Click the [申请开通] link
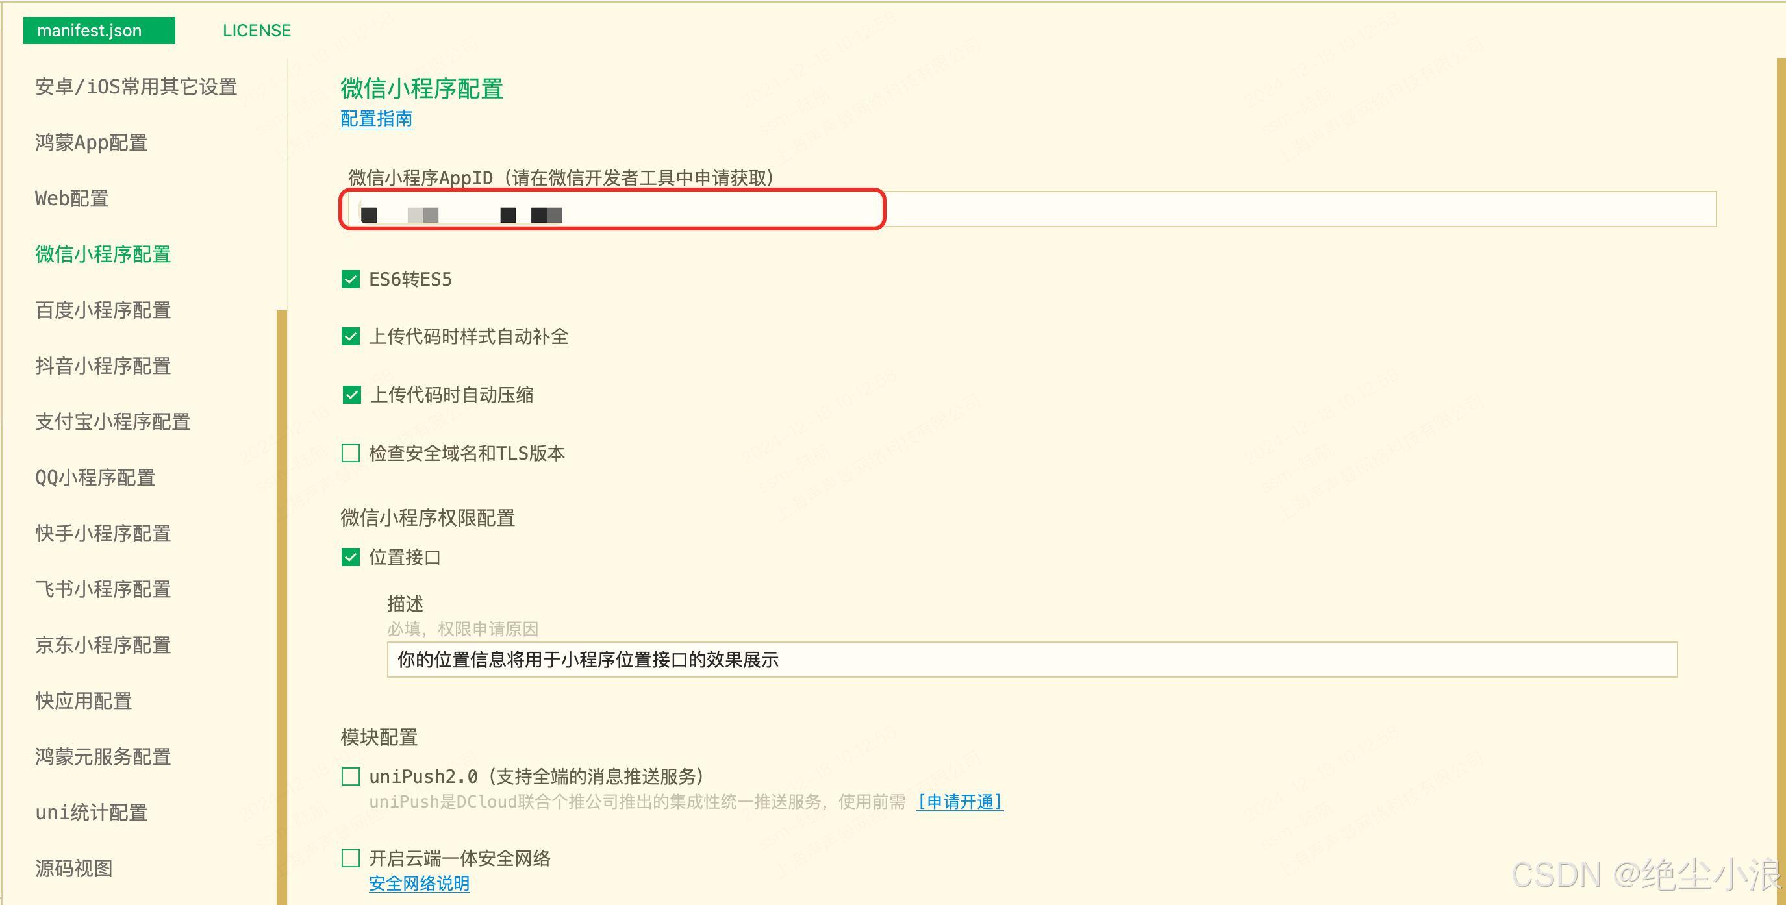This screenshot has width=1786, height=905. 959,802
